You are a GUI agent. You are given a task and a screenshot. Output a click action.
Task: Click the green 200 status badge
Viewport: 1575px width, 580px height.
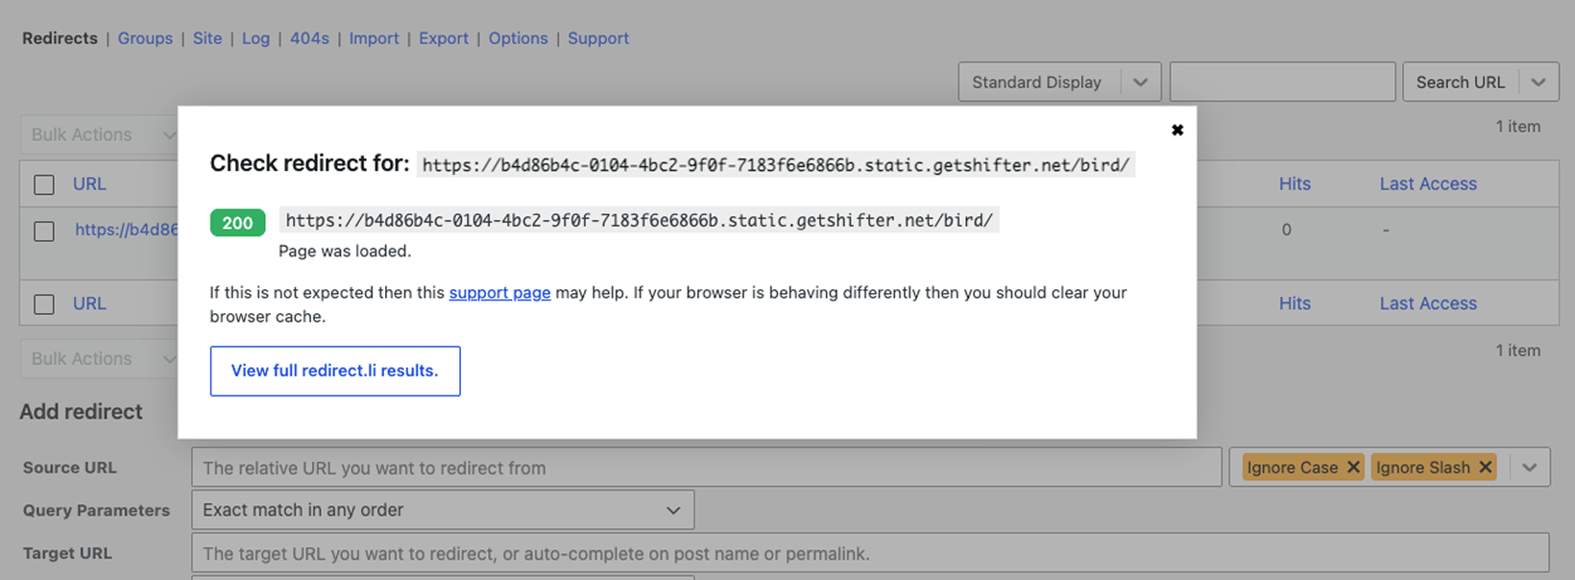[x=237, y=223]
